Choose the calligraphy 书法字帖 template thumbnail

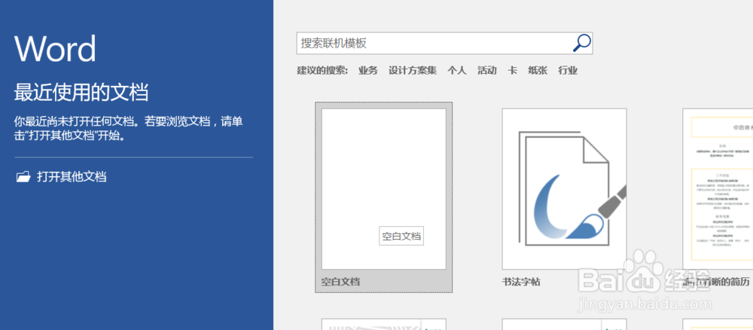point(564,189)
